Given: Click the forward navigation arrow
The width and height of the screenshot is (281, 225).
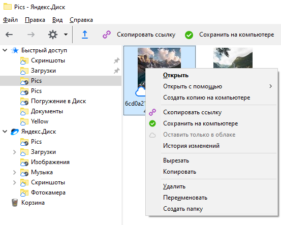Looking at the screenshot, I should [x=31, y=35].
